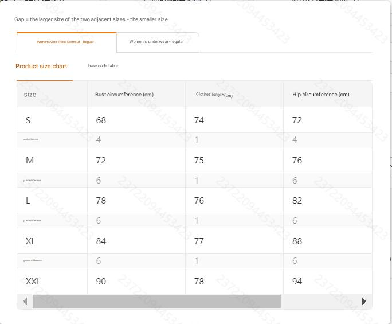Click the right scroll arrow below table
This screenshot has height=324, width=392.
click(364, 301)
